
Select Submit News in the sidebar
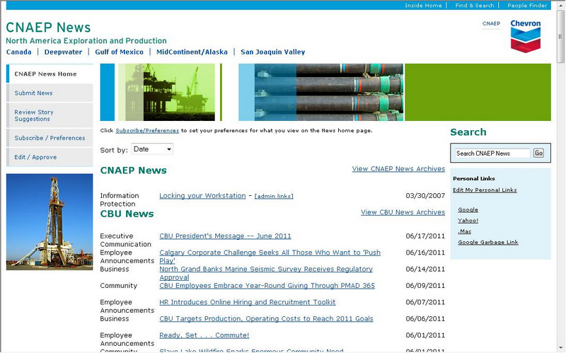tap(33, 93)
